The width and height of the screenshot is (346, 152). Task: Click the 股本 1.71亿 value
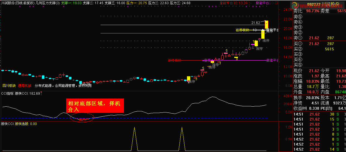pyautogui.click(x=340, y=98)
